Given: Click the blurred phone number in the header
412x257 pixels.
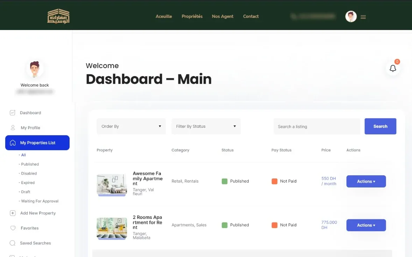Looking at the screenshot, I should tap(313, 16).
